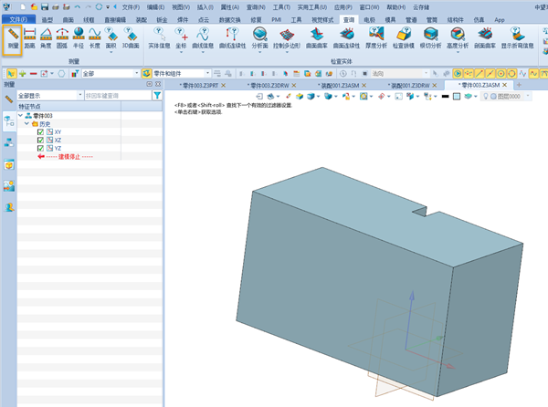This screenshot has width=548, height=407.
Task: Expand the 坐标 coordinate dropdown arrow
Action: pyautogui.click(x=181, y=52)
